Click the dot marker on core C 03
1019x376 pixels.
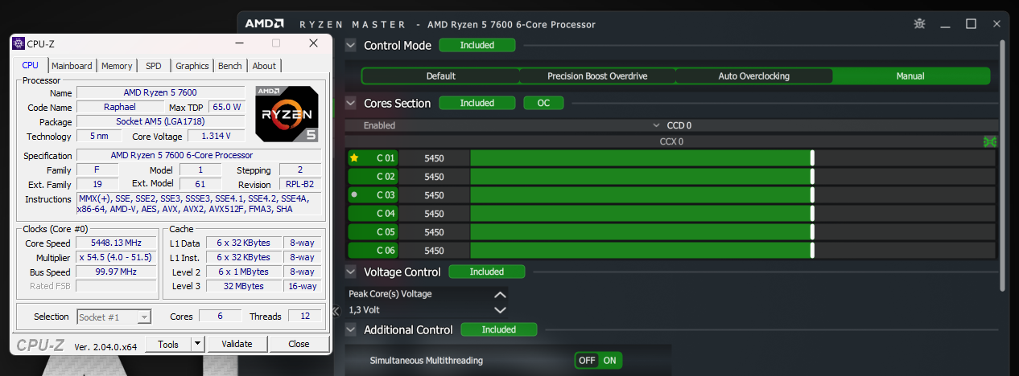tap(354, 195)
